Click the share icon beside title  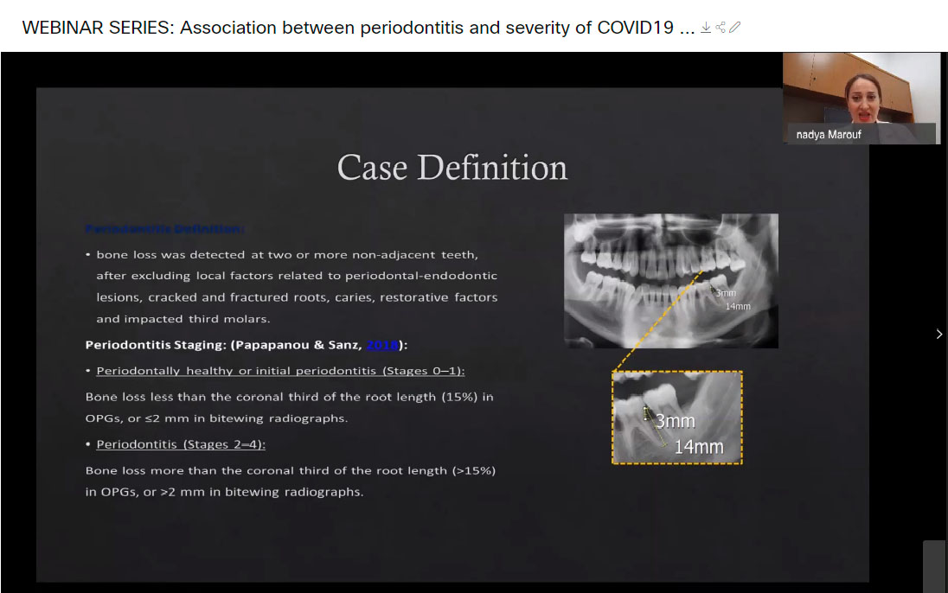pos(721,28)
